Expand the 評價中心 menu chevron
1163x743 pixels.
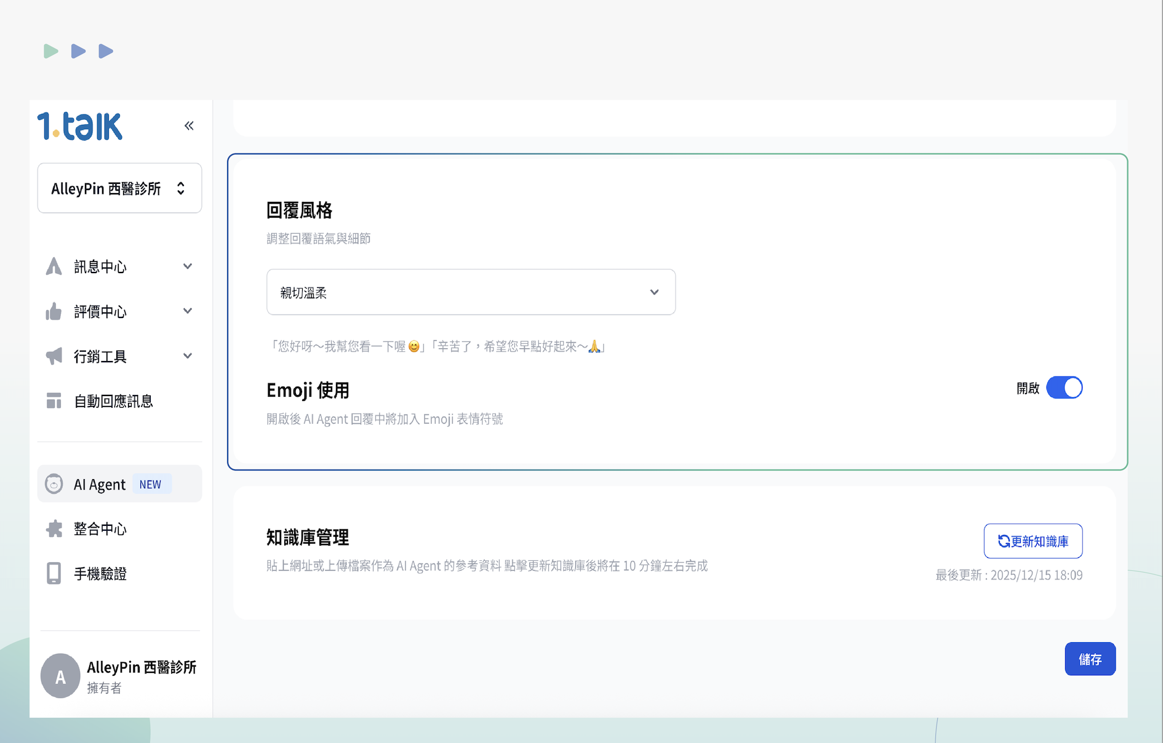point(188,311)
